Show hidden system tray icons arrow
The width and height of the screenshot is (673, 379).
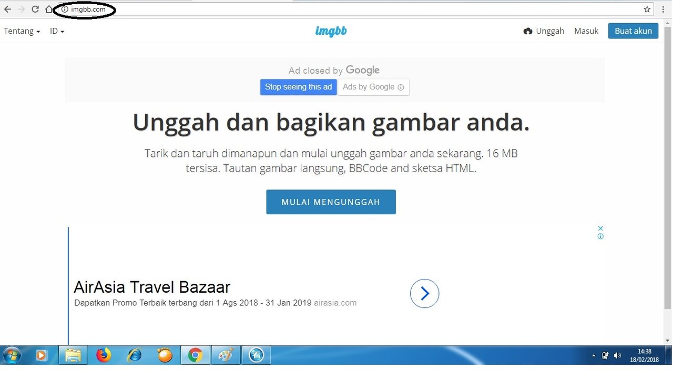coord(594,356)
